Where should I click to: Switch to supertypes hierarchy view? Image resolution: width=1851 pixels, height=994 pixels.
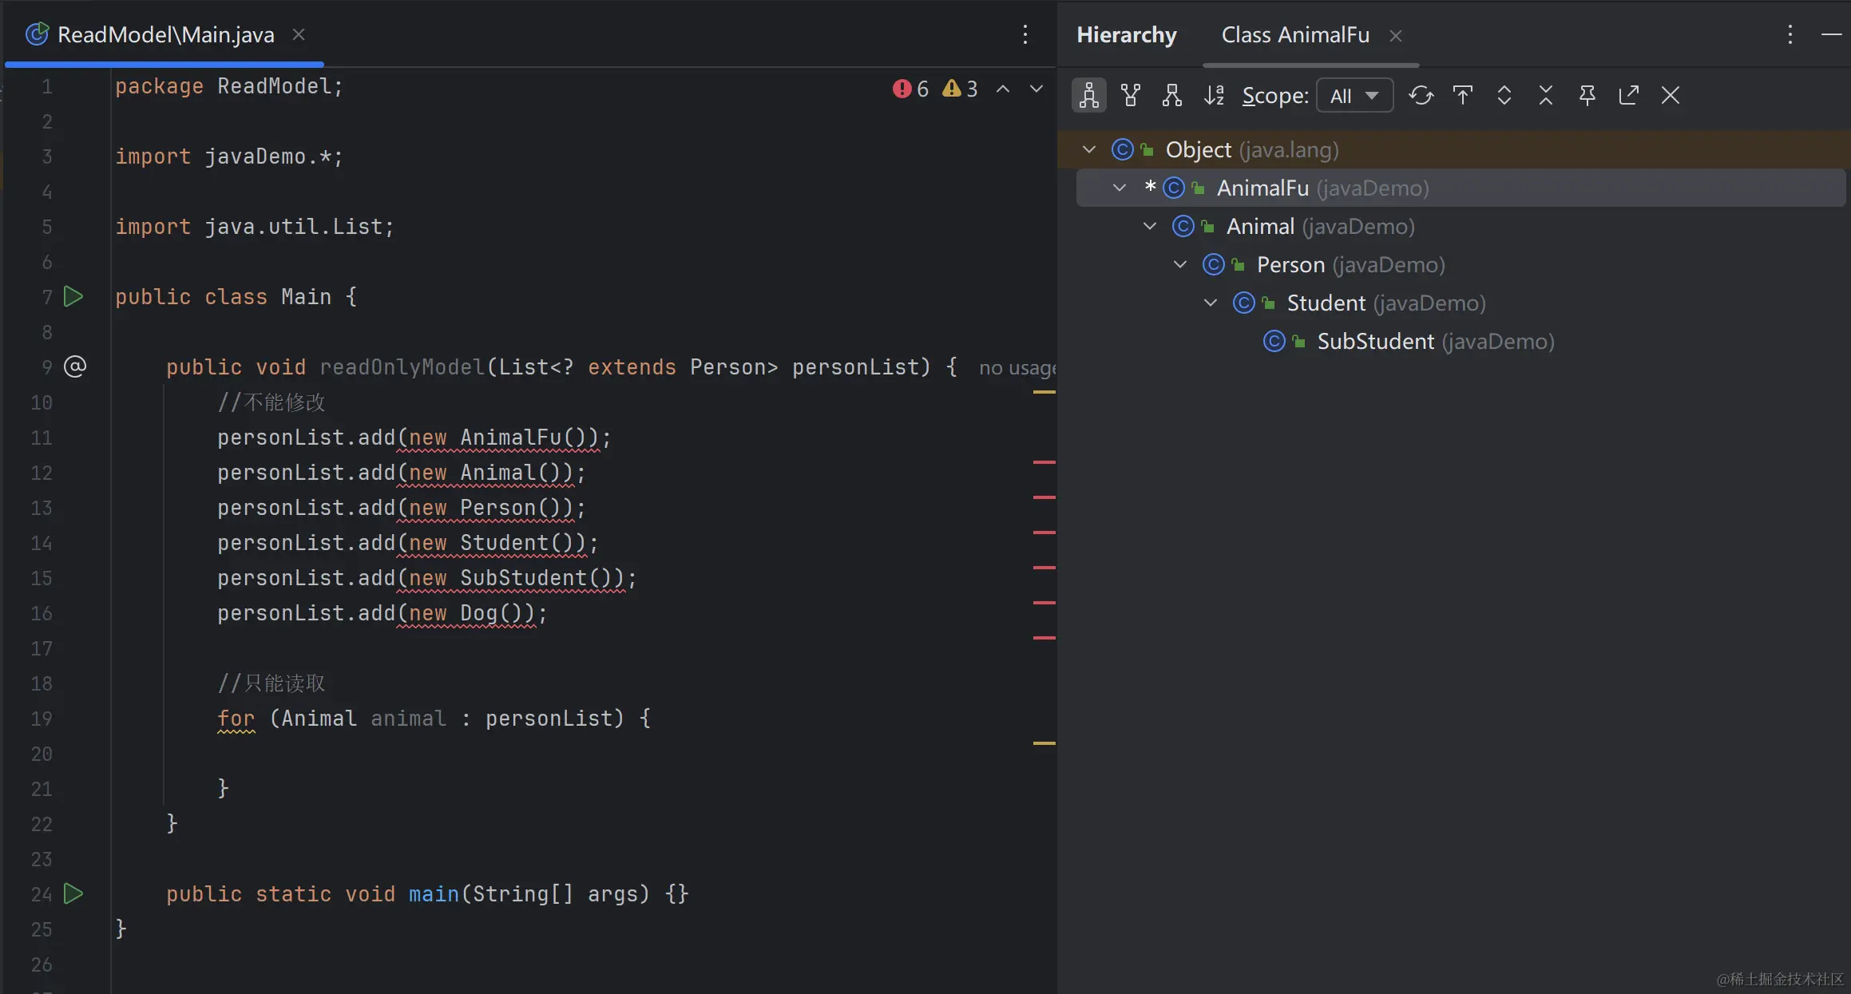click(x=1130, y=96)
